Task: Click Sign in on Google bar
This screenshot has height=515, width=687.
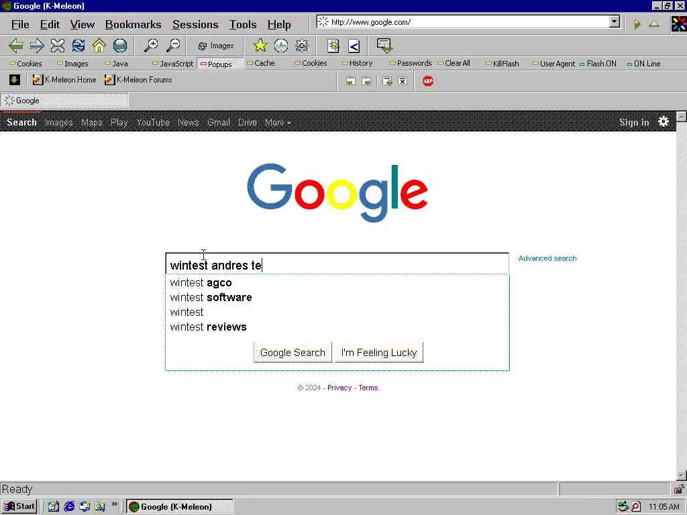Action: pyautogui.click(x=634, y=122)
